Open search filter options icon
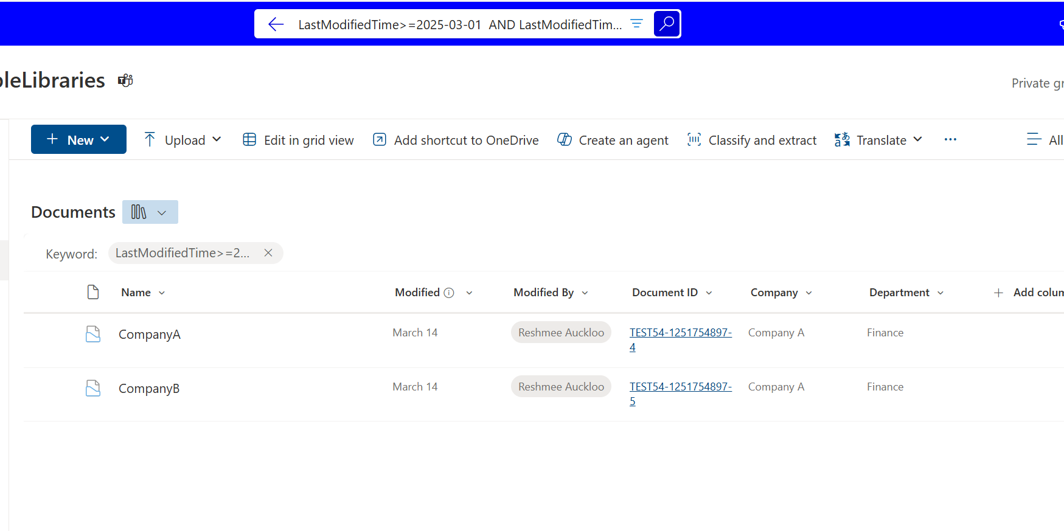Viewport: 1064px width, 531px height. pos(636,24)
